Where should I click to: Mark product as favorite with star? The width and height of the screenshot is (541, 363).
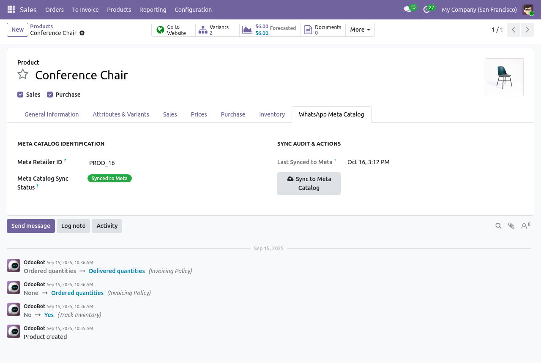23,74
